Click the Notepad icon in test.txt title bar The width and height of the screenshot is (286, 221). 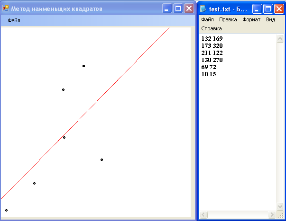click(203, 9)
